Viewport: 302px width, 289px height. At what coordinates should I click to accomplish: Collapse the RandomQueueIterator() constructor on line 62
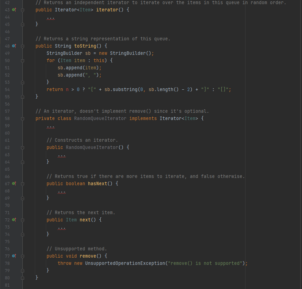pyautogui.click(x=22, y=148)
